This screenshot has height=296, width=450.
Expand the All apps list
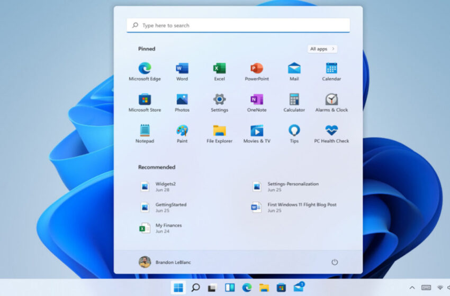pos(322,49)
